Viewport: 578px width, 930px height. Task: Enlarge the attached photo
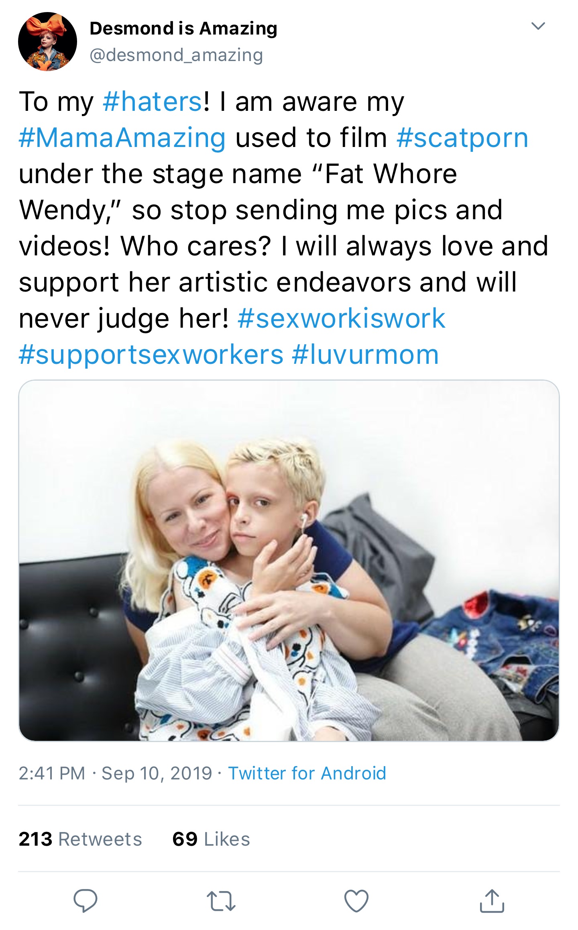point(289,561)
